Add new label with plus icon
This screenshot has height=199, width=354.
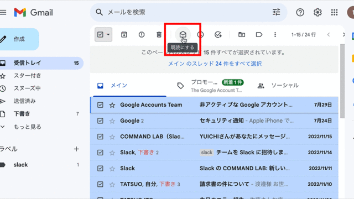pos(76,149)
